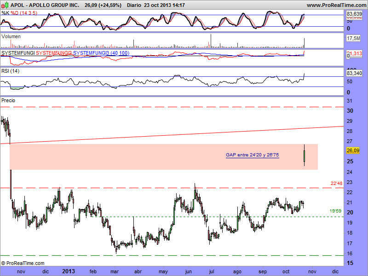Select the black SYSTEMFUNGI indicator label
This screenshot has height=276, width=368.
coord(18,53)
